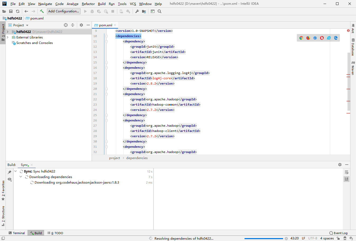Collapse Downloading dependencies node
356x241 pixels.
click(x=21, y=177)
